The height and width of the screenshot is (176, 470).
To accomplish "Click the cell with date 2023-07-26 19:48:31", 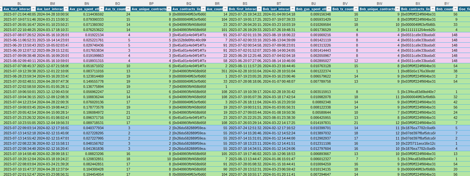I will pos(279,29).
